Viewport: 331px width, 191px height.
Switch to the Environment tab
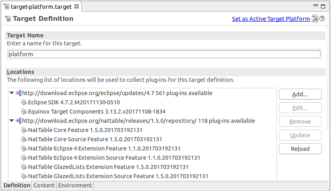(75, 185)
